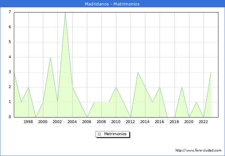Click the y-axis value 5
The width and height of the screenshot is (225, 156).
10,42
